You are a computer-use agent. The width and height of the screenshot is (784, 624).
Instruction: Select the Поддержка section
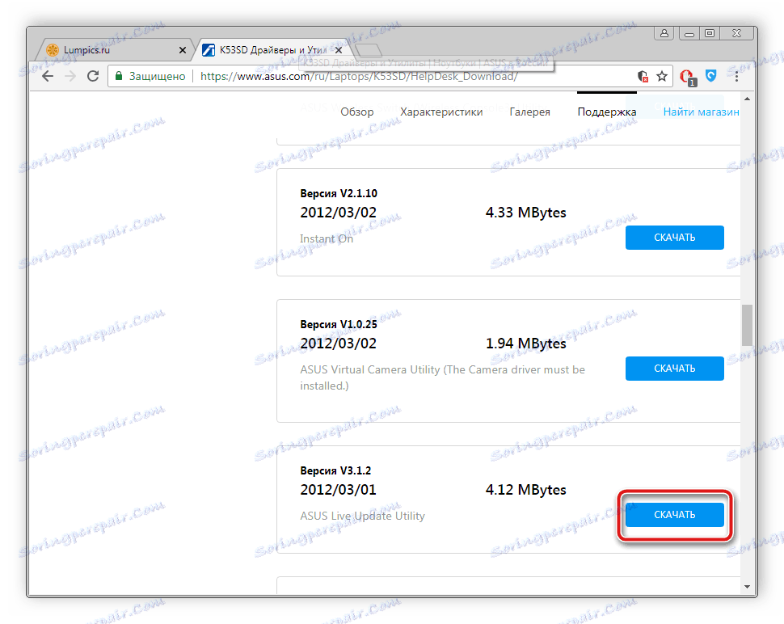(x=607, y=112)
